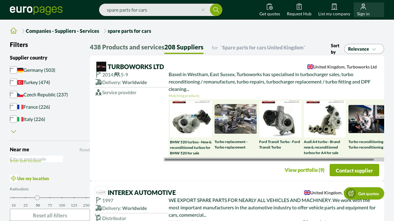
Task: Expand more supplier countries chevron
Action: (x=14, y=131)
